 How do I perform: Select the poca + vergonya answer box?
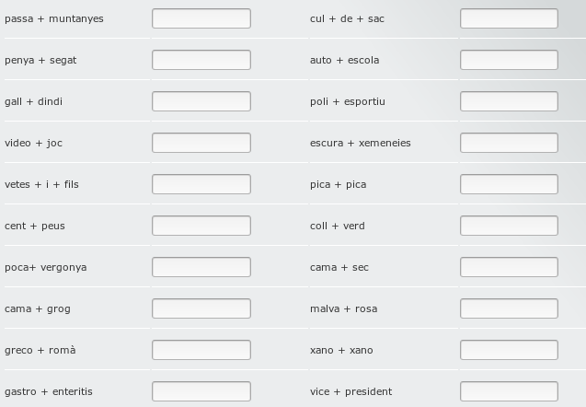pos(201,267)
